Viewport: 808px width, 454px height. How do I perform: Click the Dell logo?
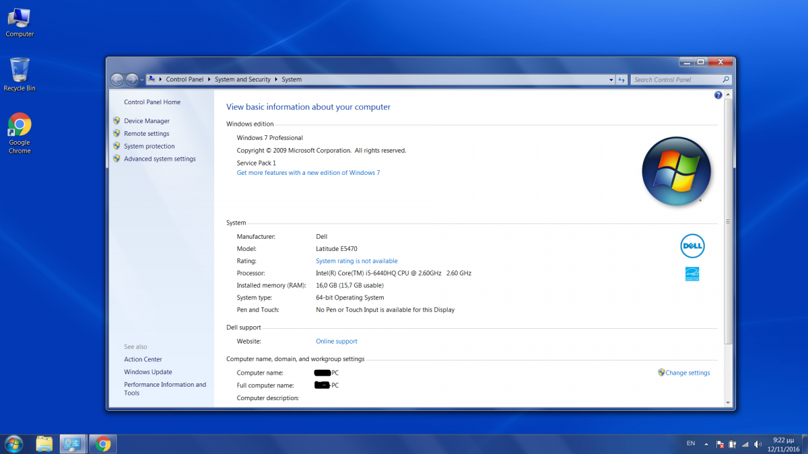[692, 246]
